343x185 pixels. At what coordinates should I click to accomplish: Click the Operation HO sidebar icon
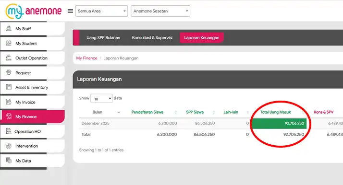click(9, 131)
